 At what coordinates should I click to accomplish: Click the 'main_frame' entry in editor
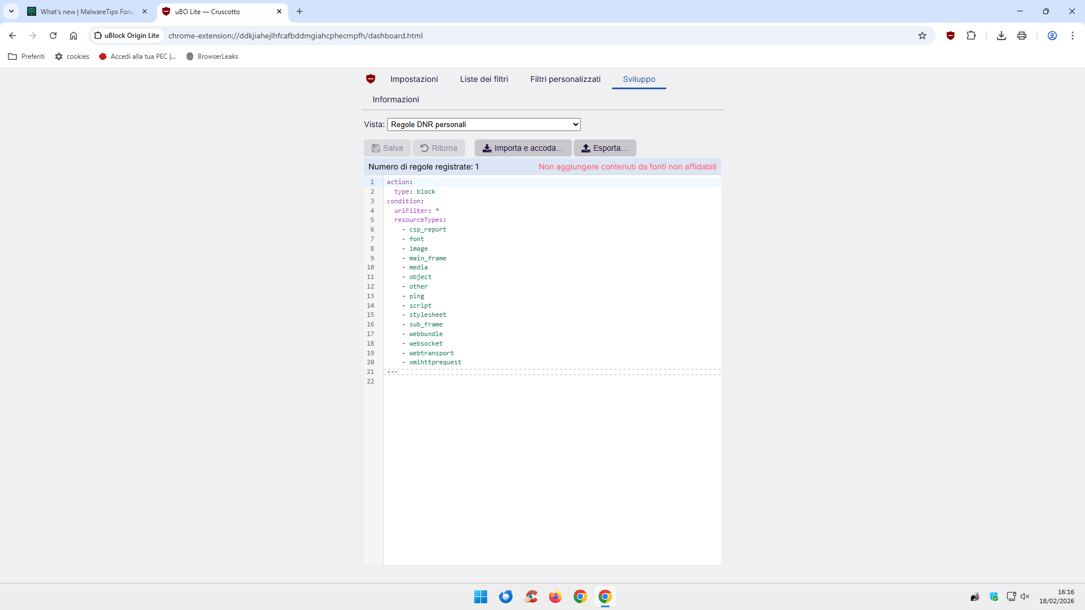coord(428,258)
